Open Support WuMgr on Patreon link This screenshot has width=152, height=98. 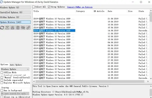pos(80,7)
